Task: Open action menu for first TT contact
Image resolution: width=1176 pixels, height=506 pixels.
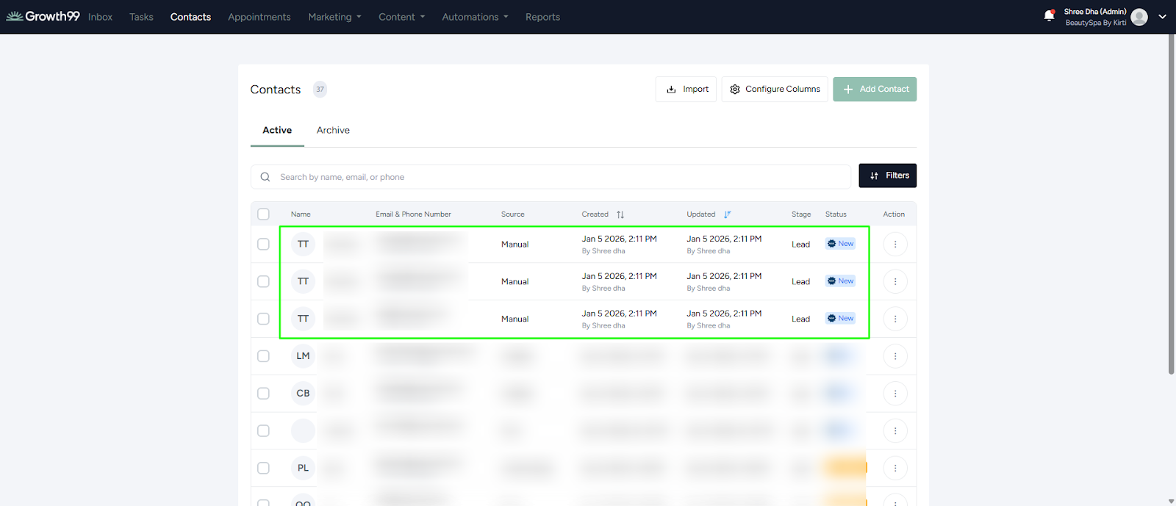Action: point(894,245)
